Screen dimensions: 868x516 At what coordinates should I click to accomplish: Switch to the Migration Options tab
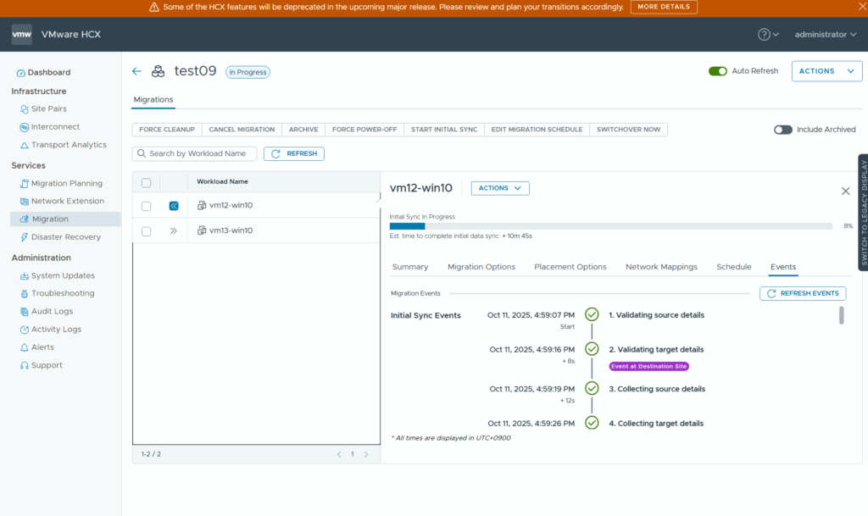[481, 267]
